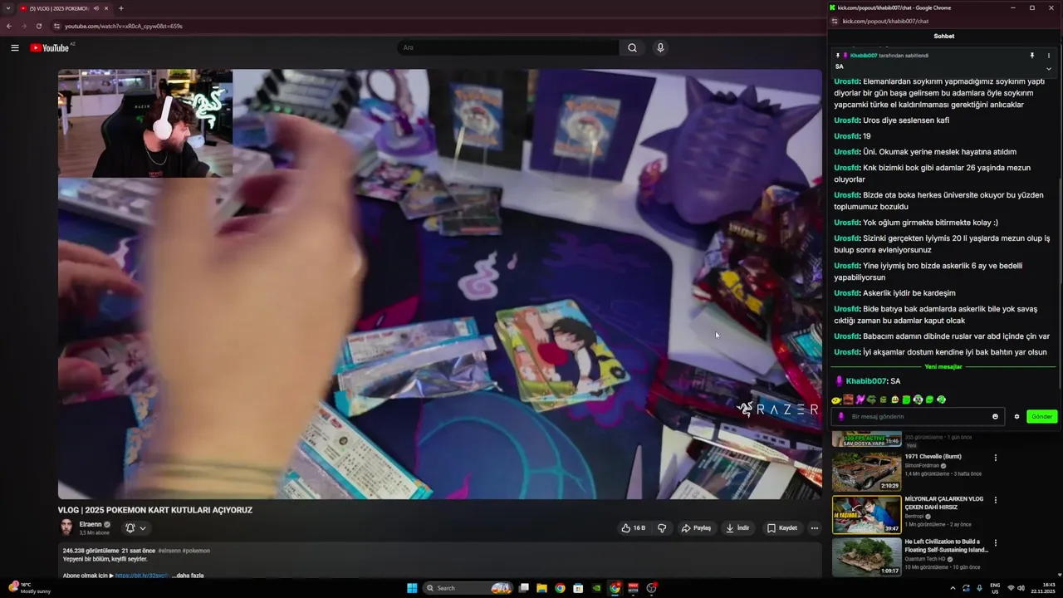Open Elraenn channel avatar
This screenshot has height=598, width=1063.
click(x=66, y=527)
